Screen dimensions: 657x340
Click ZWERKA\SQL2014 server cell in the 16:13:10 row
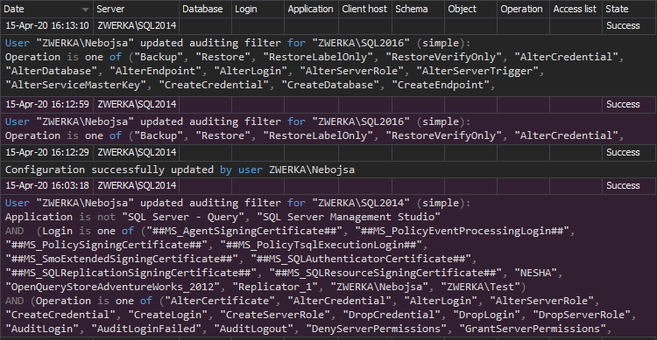pyautogui.click(x=136, y=26)
